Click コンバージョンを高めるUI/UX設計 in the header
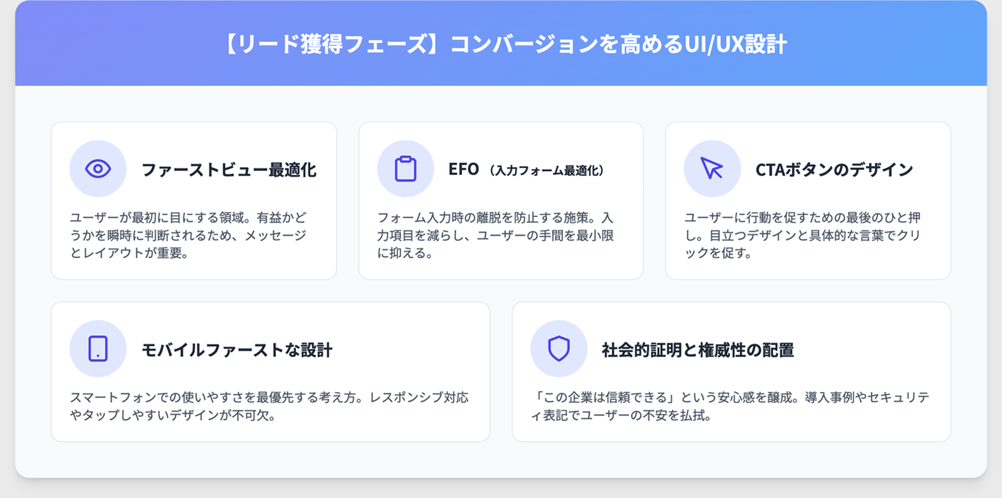Viewport: 1002px width, 498px height. (618, 45)
